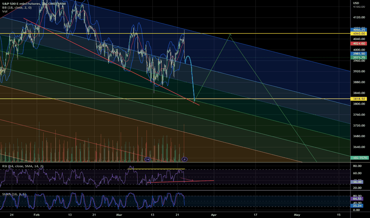Image resolution: width=370 pixels, height=218 pixels.
Task: Click the yellow 3818.50 price label
Action: 359,99
